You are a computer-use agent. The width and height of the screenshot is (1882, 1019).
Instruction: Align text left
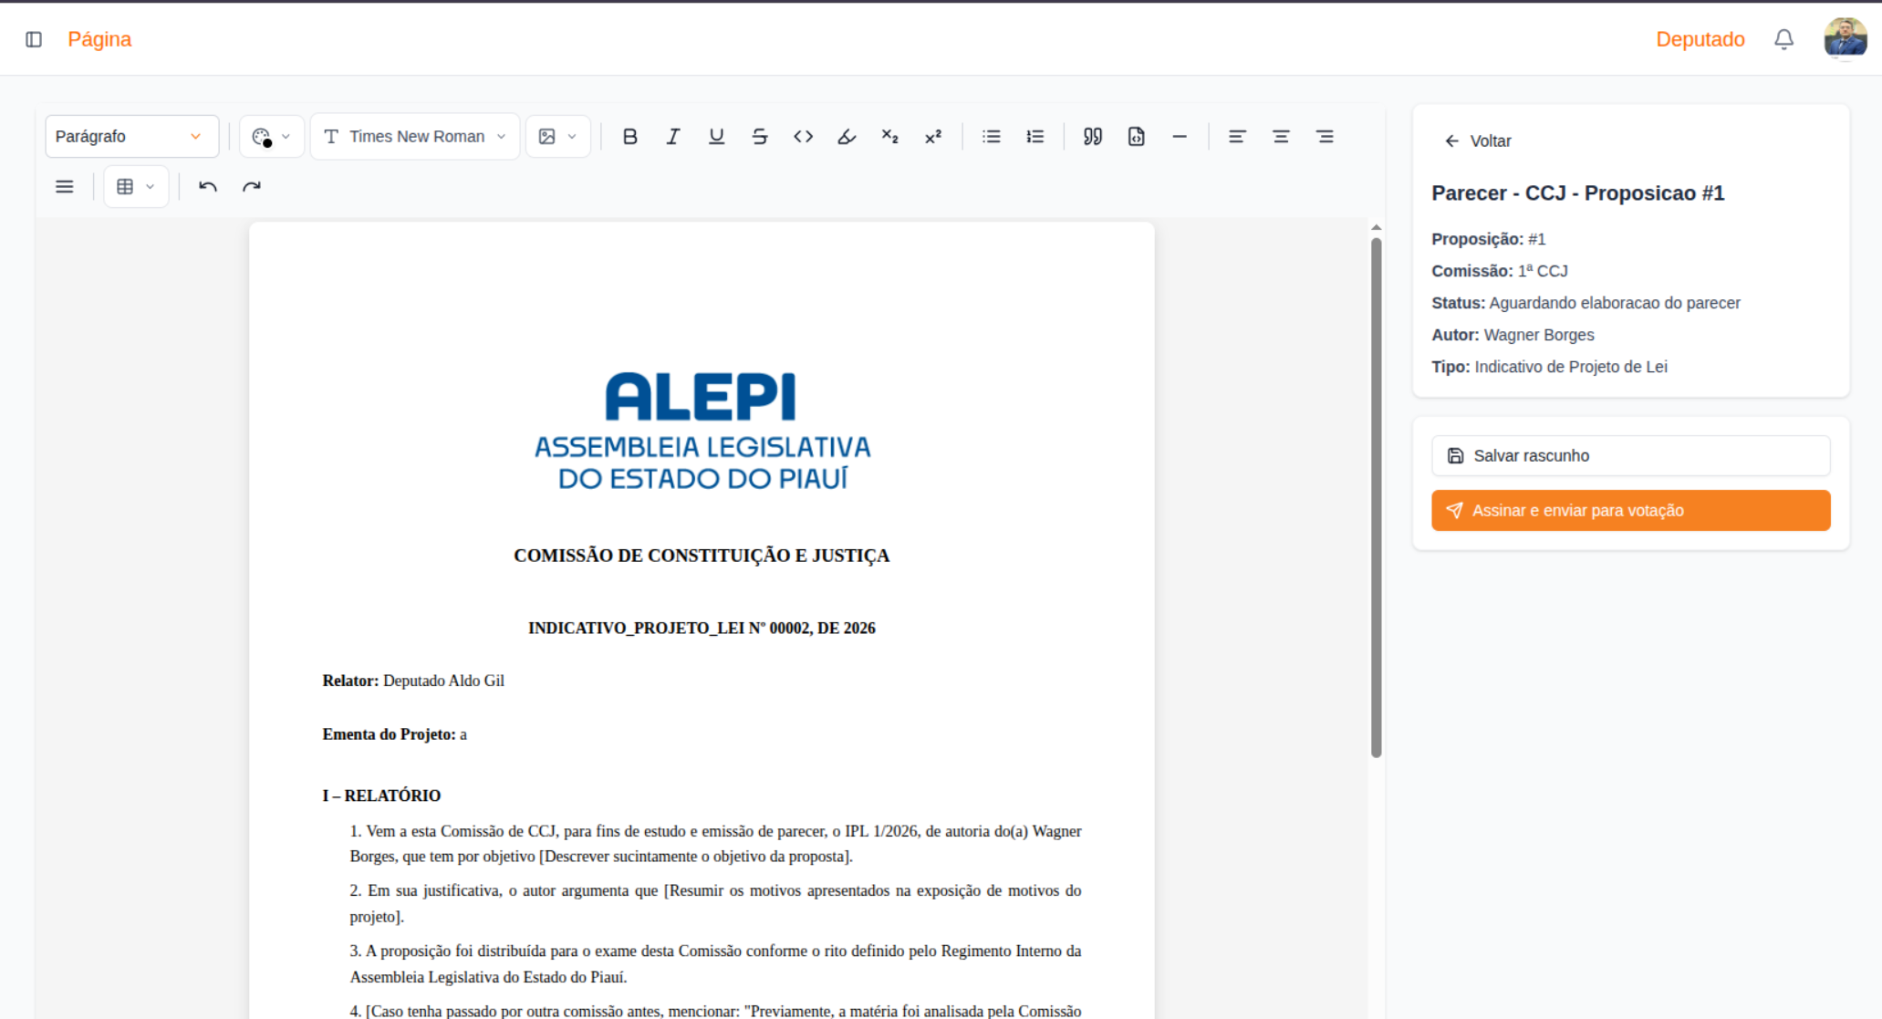1237,137
